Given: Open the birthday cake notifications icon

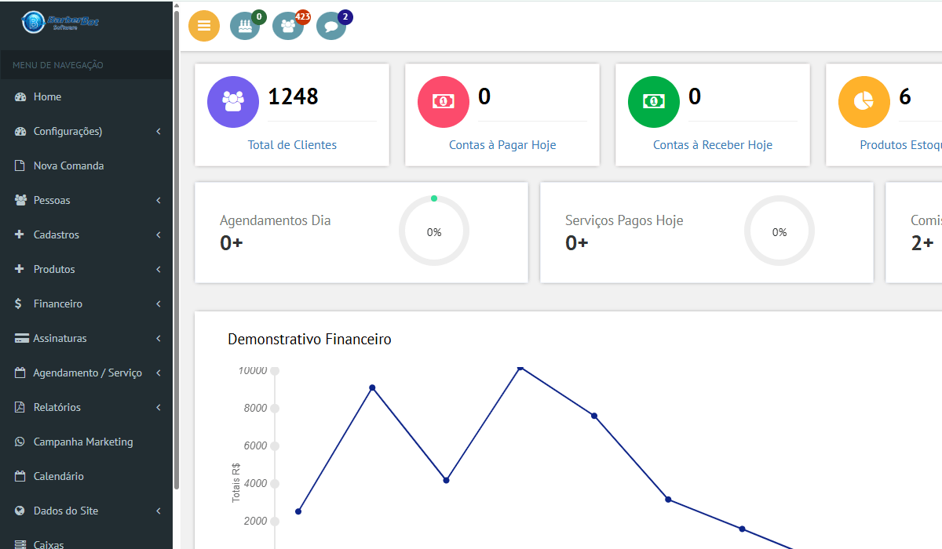Looking at the screenshot, I should pos(245,26).
